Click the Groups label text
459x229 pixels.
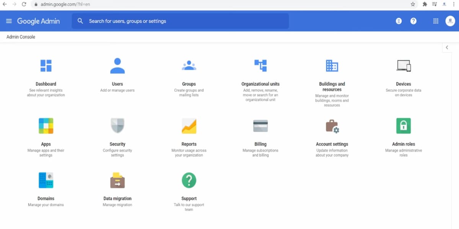click(189, 84)
